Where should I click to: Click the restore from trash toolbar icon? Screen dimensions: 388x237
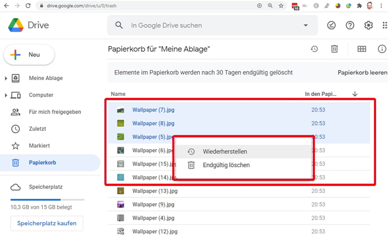[314, 49]
